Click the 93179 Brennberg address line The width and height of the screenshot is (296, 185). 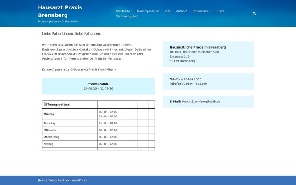click(183, 61)
